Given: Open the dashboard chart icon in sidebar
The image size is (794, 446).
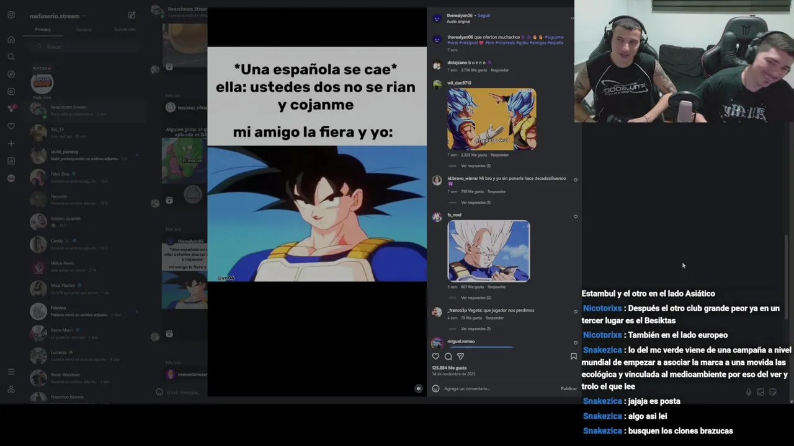Looking at the screenshot, I should click(x=11, y=161).
